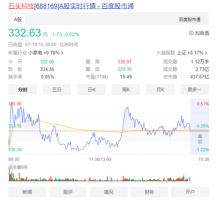
Task: Switch to 五日 chart view
Action: [x=57, y=90]
